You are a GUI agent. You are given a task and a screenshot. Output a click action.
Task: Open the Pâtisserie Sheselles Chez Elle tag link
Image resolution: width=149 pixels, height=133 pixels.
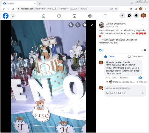120,40
